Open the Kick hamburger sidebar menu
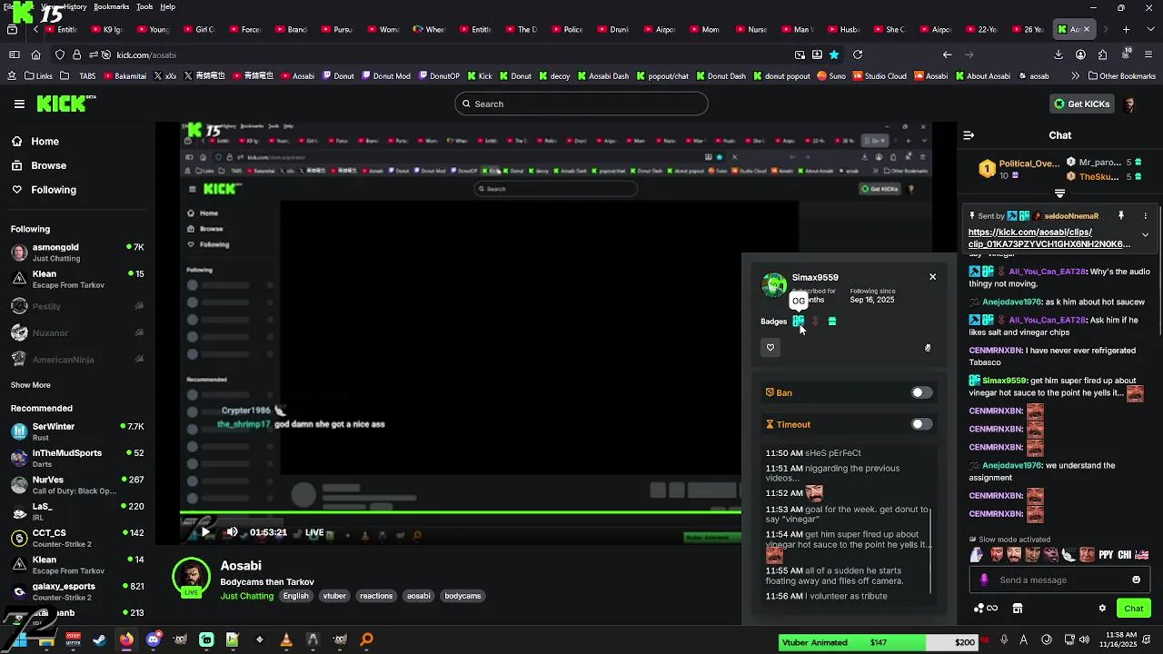This screenshot has height=654, width=1163. pos(19,104)
